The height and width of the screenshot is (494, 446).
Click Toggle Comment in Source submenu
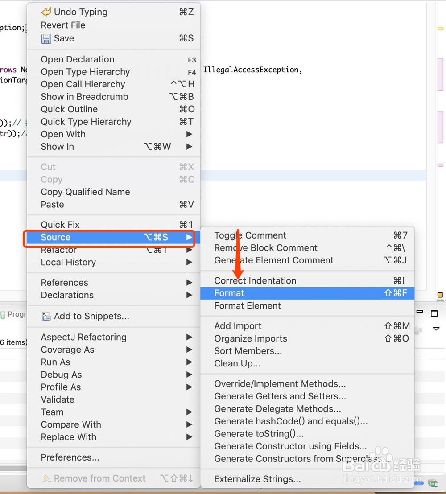click(250, 235)
